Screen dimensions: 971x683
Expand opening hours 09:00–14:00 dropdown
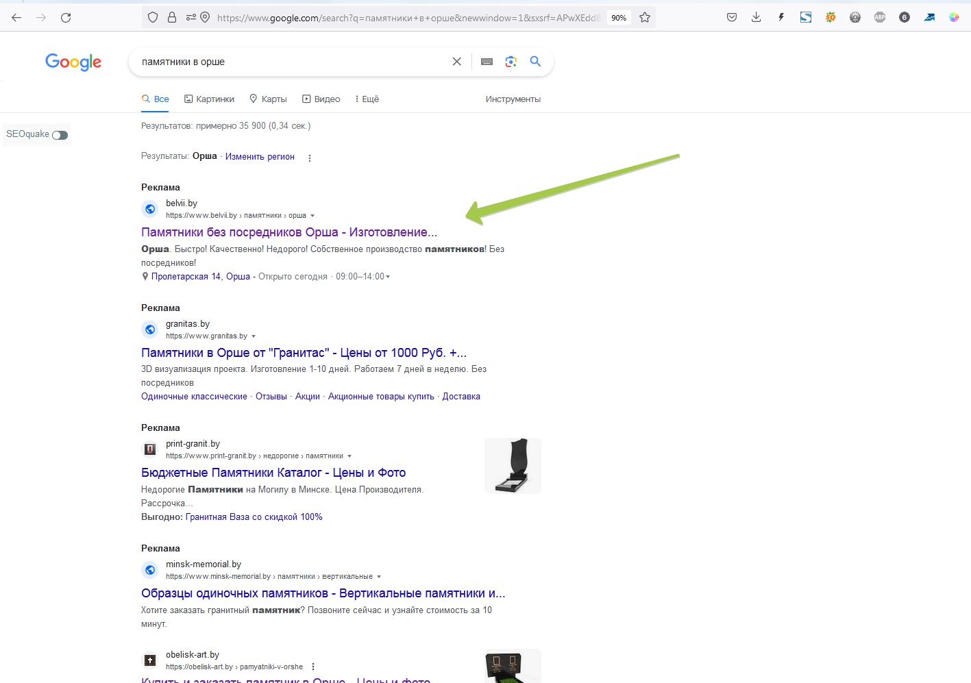coord(388,277)
